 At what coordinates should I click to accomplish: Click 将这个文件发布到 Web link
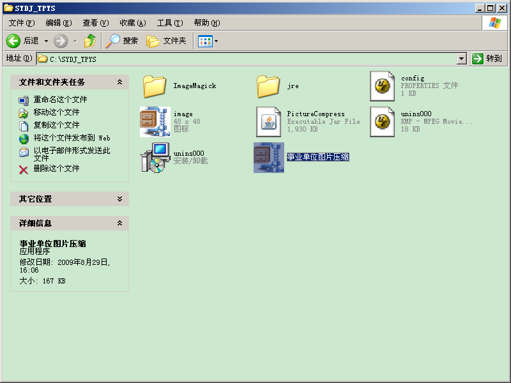click(72, 138)
